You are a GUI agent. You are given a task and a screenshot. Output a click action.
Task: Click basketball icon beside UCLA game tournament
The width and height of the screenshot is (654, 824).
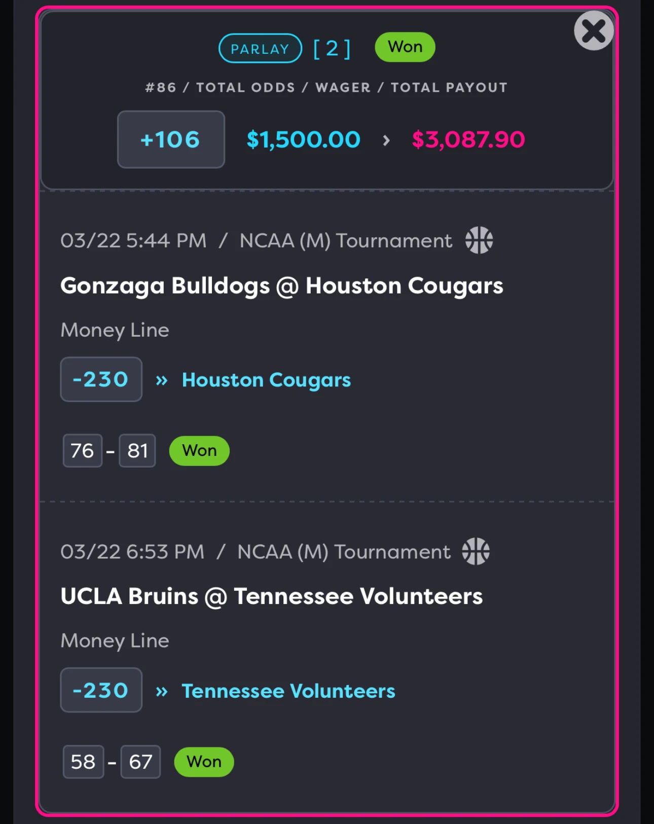tap(476, 551)
